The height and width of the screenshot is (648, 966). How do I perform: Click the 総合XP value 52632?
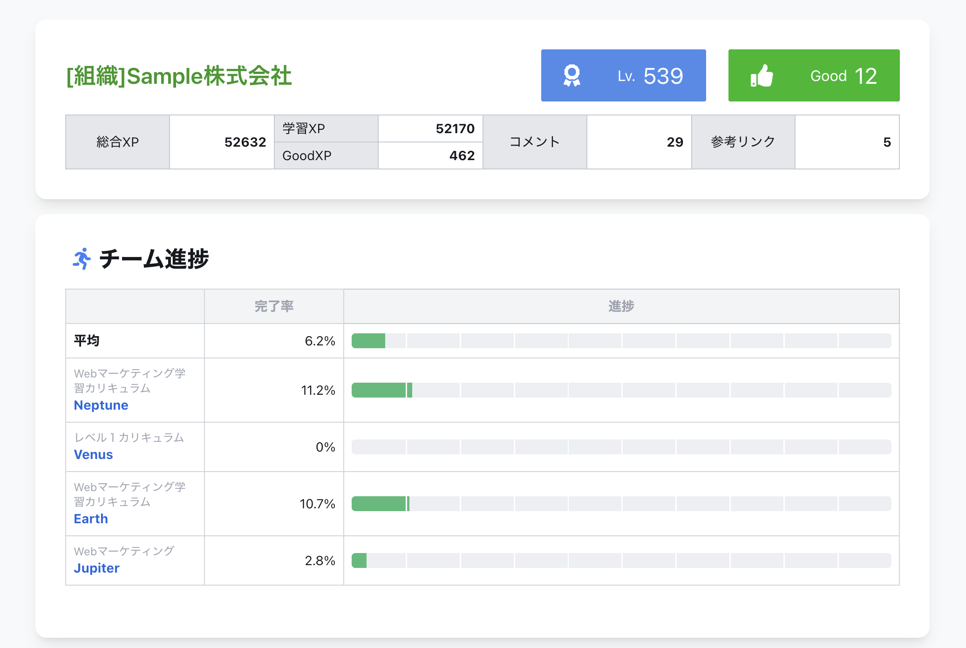(245, 142)
